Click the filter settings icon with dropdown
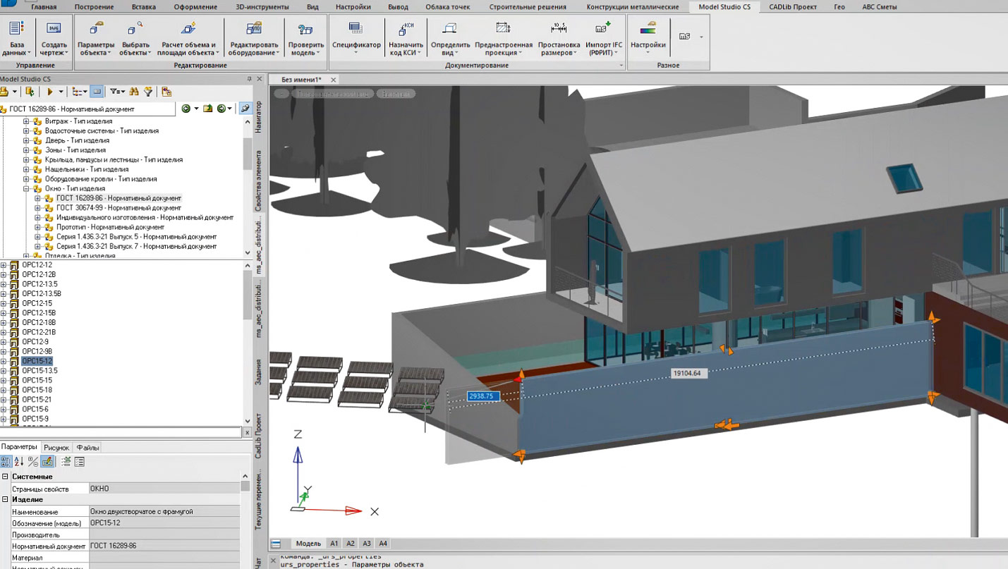Image resolution: width=1008 pixels, height=569 pixels. (x=116, y=92)
